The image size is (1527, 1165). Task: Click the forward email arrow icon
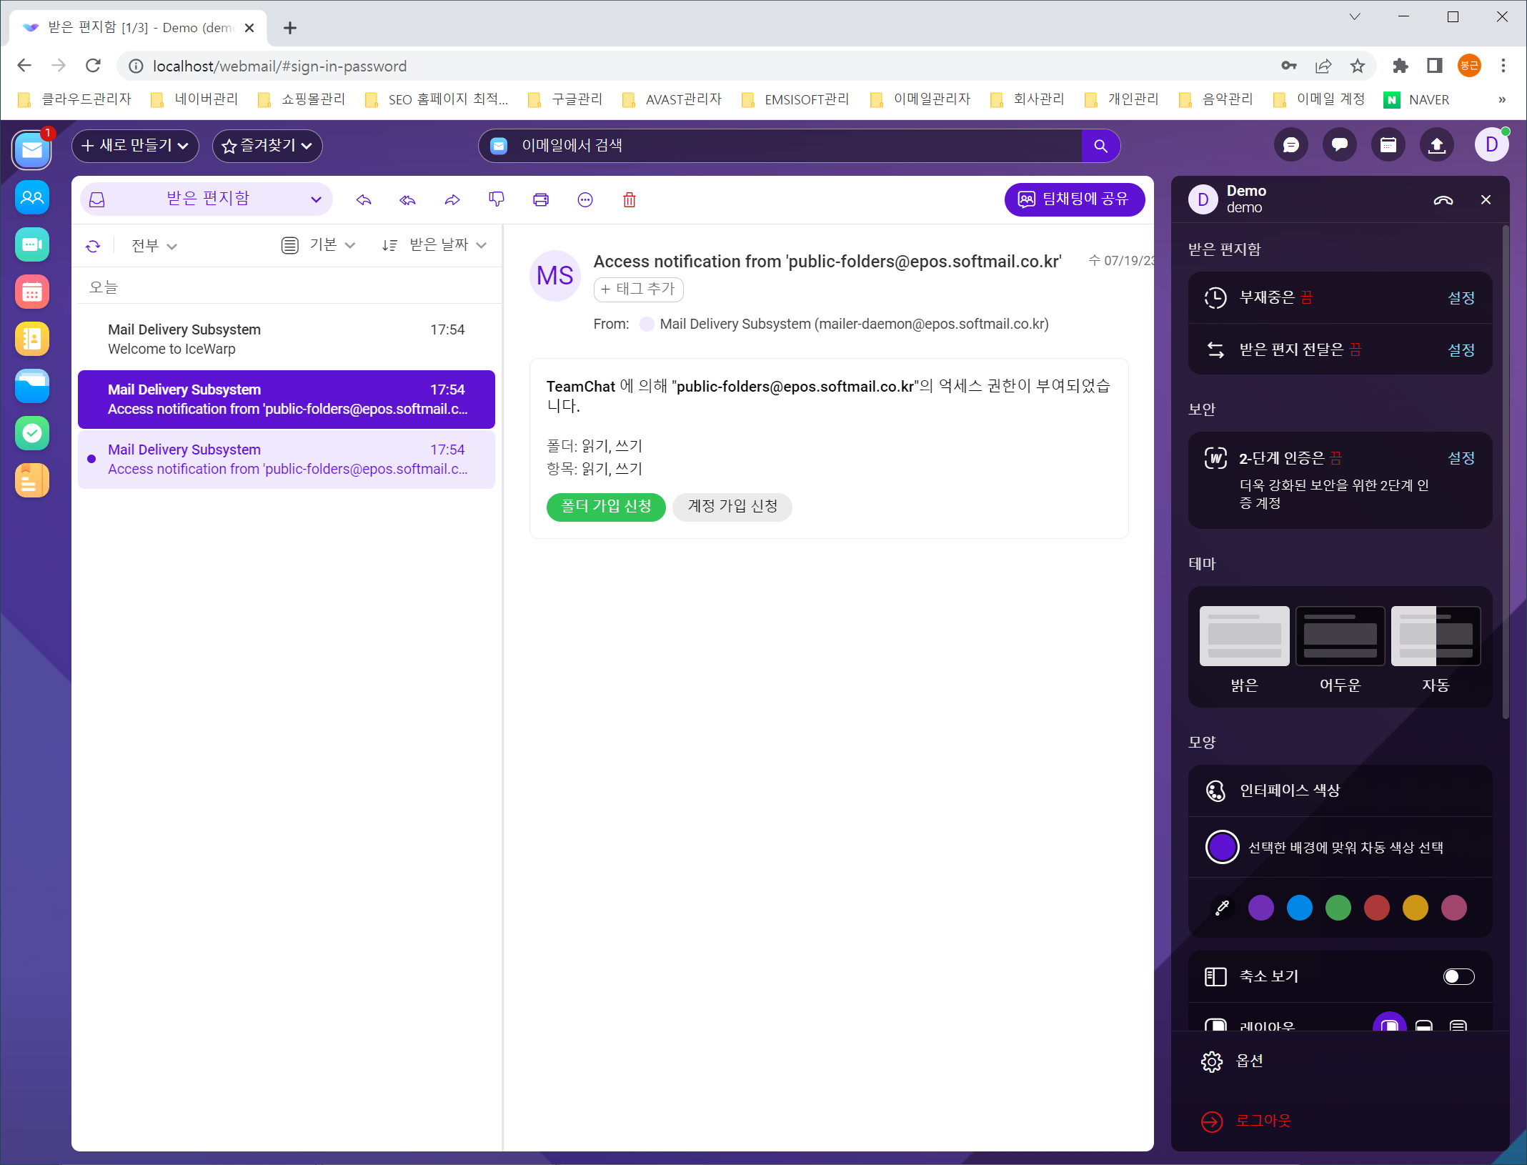click(x=452, y=200)
